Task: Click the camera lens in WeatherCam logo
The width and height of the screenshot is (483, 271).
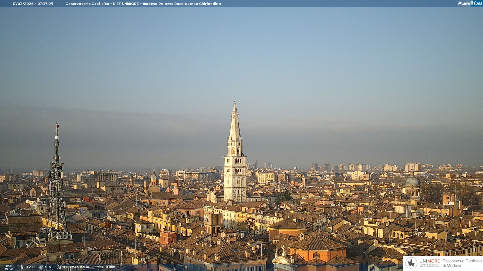Action: (472, 3)
